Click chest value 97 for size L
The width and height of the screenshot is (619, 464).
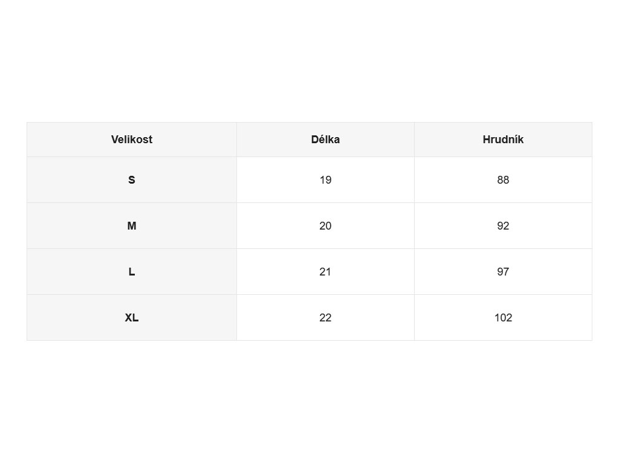(x=504, y=272)
